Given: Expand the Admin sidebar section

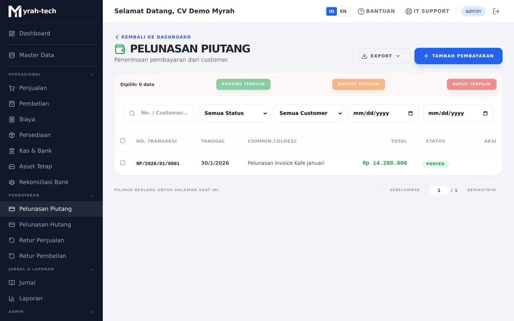Looking at the screenshot, I should coord(51,312).
